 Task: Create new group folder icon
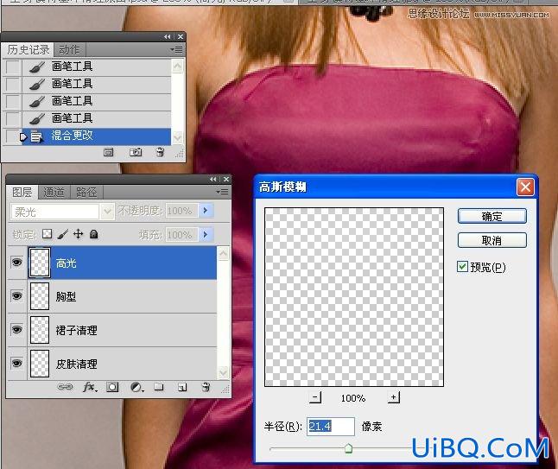(159, 387)
